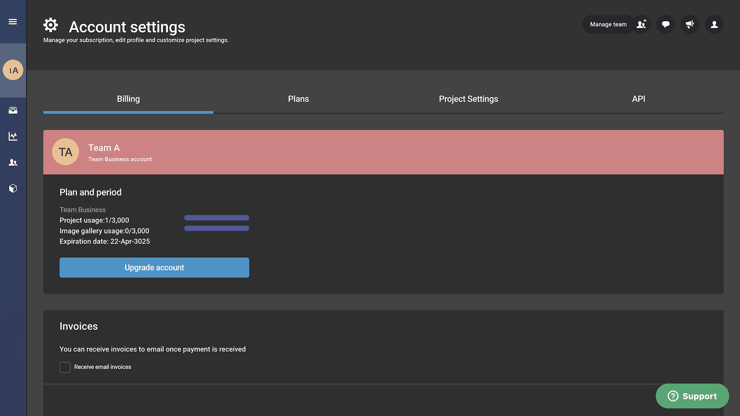Open the Support help button

(692, 396)
